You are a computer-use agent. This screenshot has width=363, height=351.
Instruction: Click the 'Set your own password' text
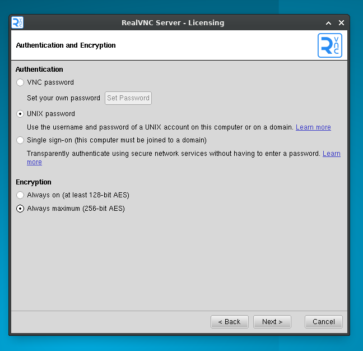[63, 98]
